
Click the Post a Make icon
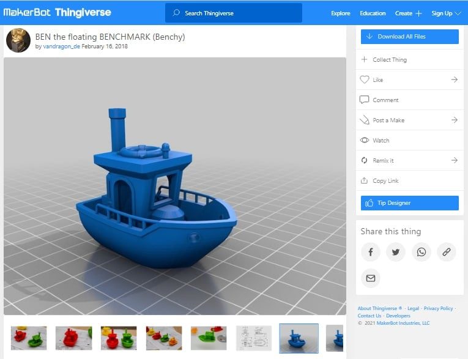(x=365, y=120)
